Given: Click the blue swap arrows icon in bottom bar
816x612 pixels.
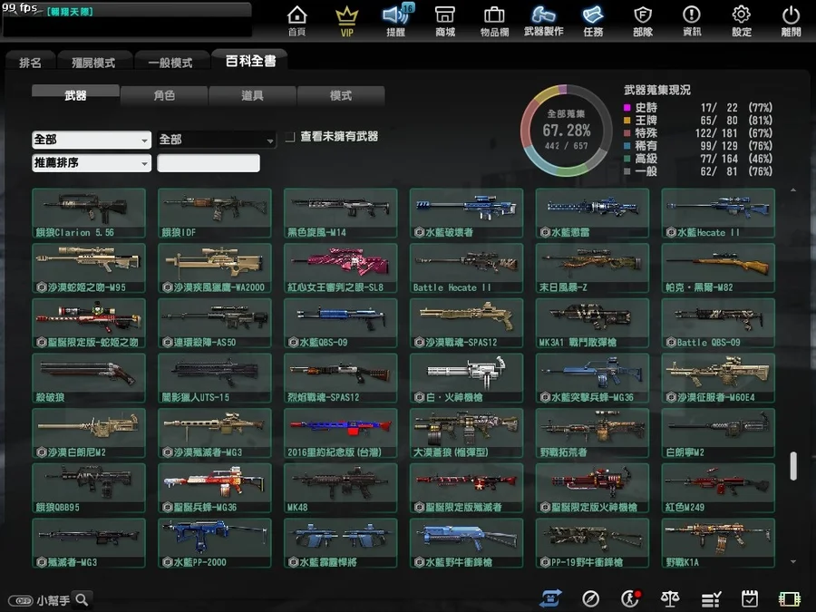Looking at the screenshot, I should click(x=550, y=598).
